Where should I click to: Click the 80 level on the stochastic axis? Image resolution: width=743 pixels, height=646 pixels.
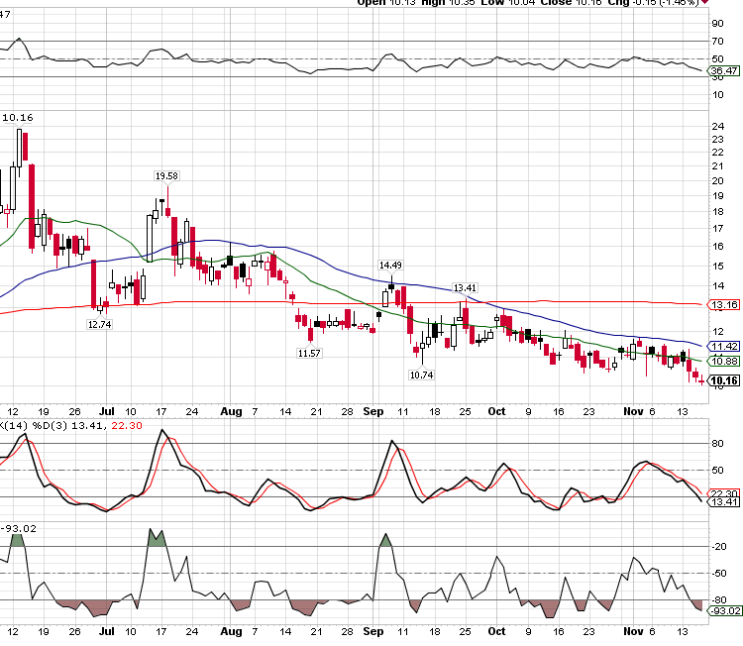pyautogui.click(x=717, y=444)
